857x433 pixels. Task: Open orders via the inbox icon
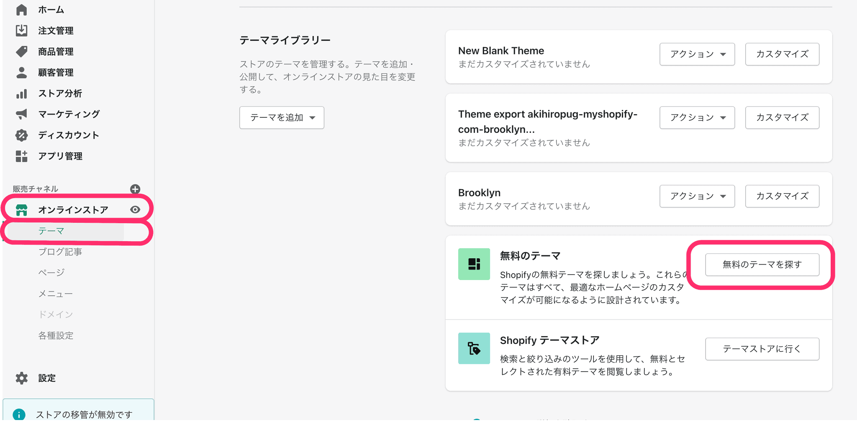point(21,31)
